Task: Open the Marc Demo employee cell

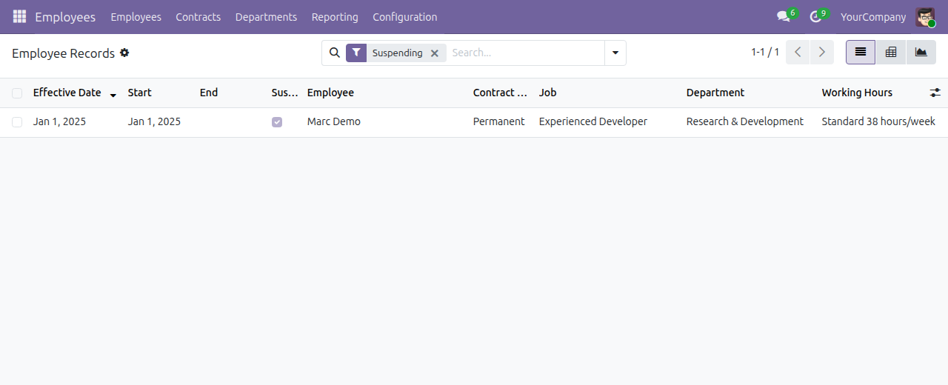Action: (x=334, y=121)
